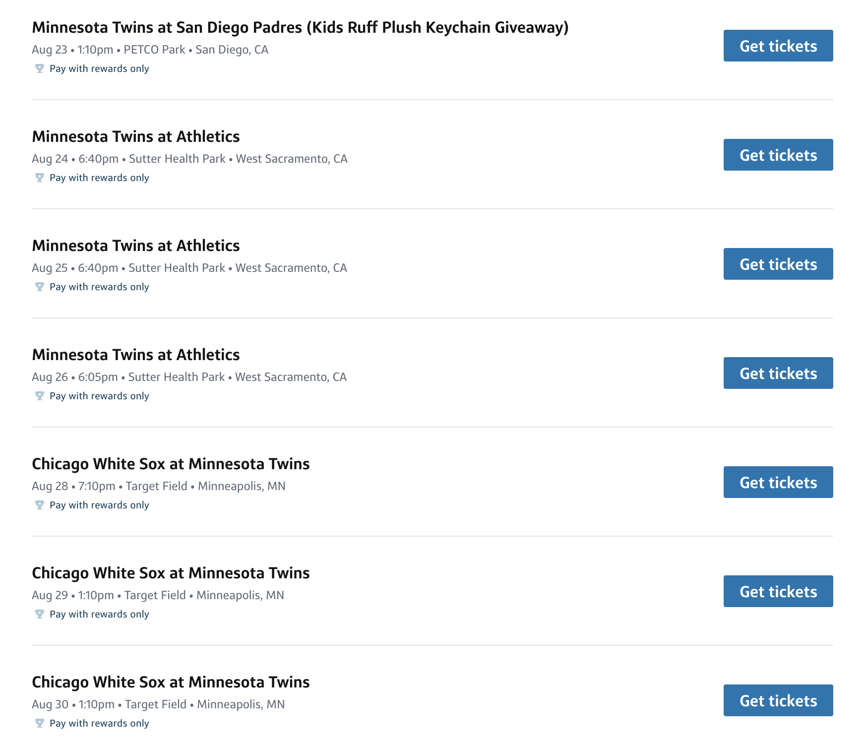Open the Padres Kids Ruff Plush Keychain event title
The height and width of the screenshot is (743, 866).
point(300,27)
